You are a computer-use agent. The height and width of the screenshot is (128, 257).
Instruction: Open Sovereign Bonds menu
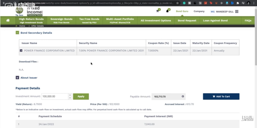61,21
